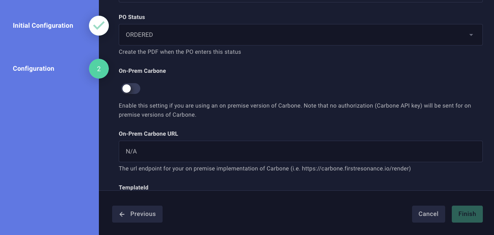Click the white knob of On-Prem toggle

click(127, 89)
